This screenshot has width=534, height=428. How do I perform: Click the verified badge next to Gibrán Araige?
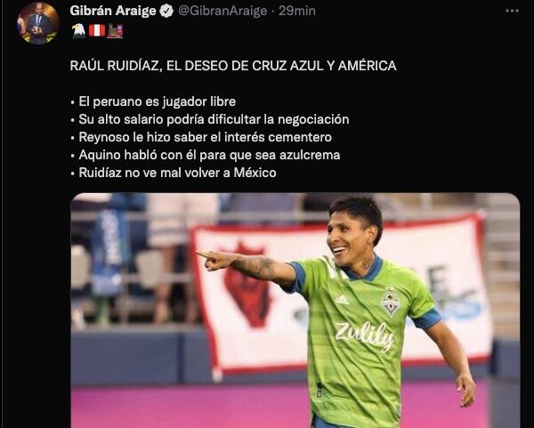pyautogui.click(x=166, y=12)
